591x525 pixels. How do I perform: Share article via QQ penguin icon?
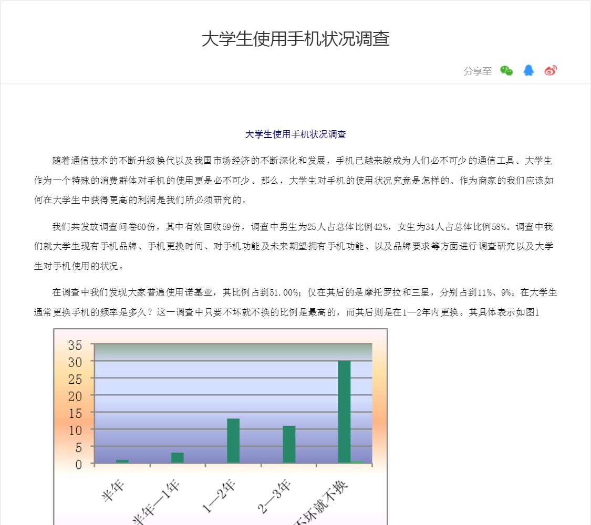[528, 70]
